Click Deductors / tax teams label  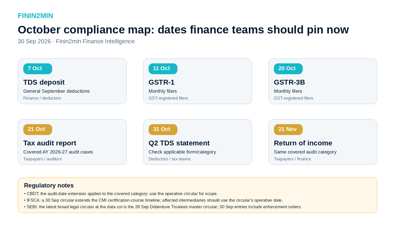pos(169,159)
